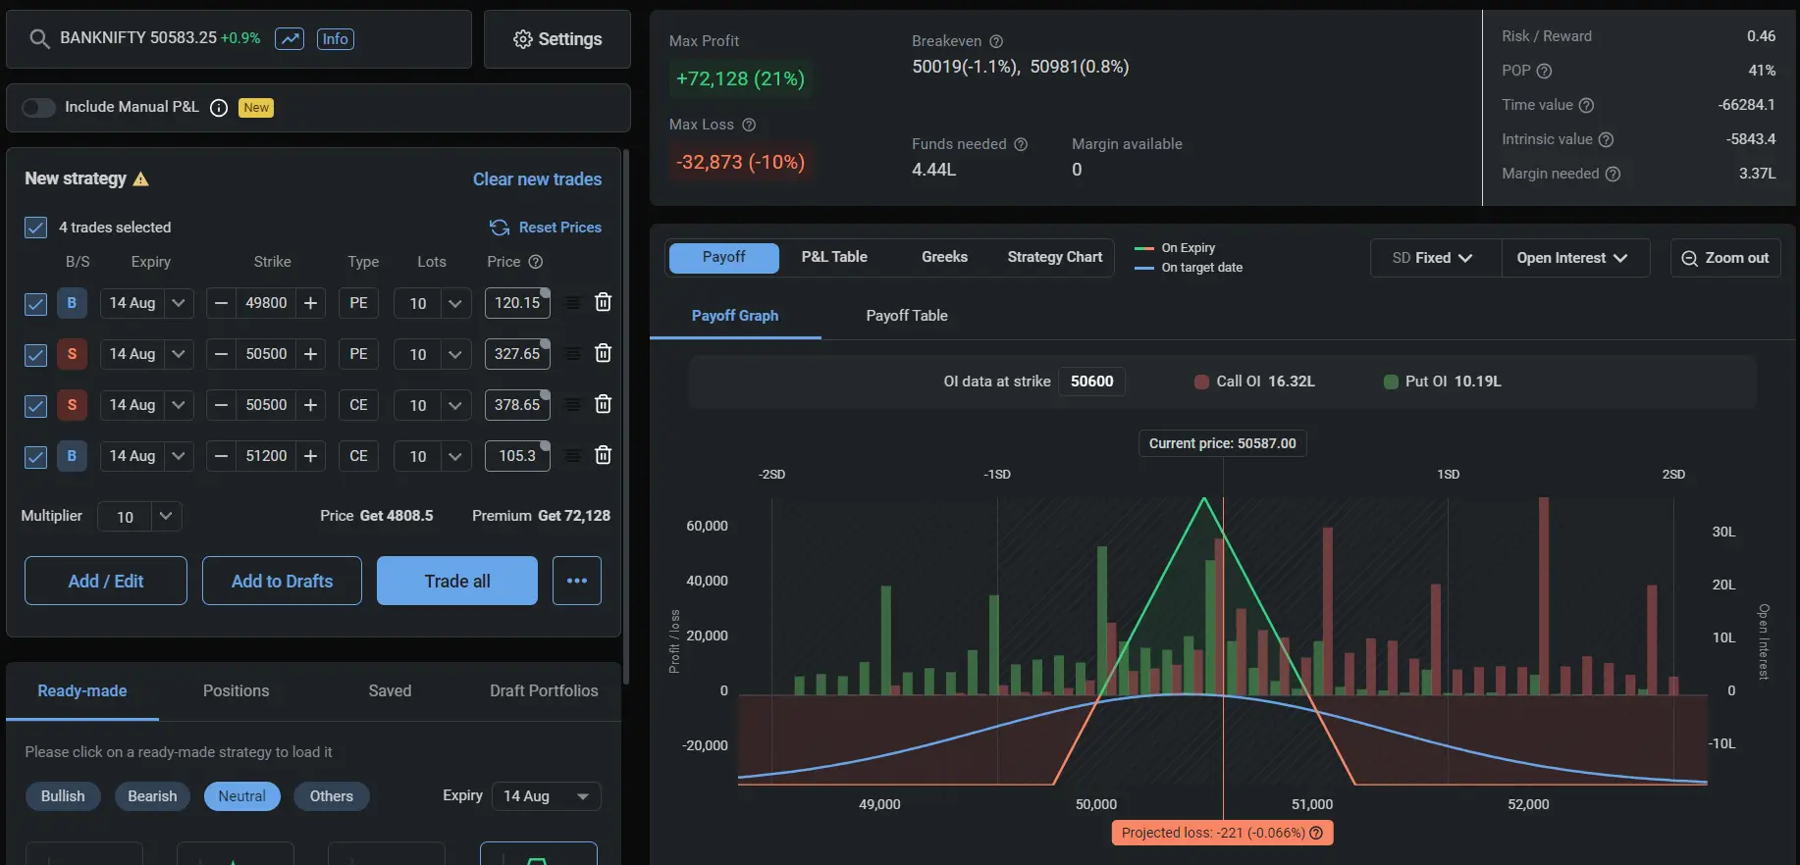Select Bearish strategy filter
The image size is (1800, 865).
(152, 796)
